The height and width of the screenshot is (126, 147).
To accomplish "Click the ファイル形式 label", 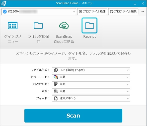I will (x=40, y=70).
